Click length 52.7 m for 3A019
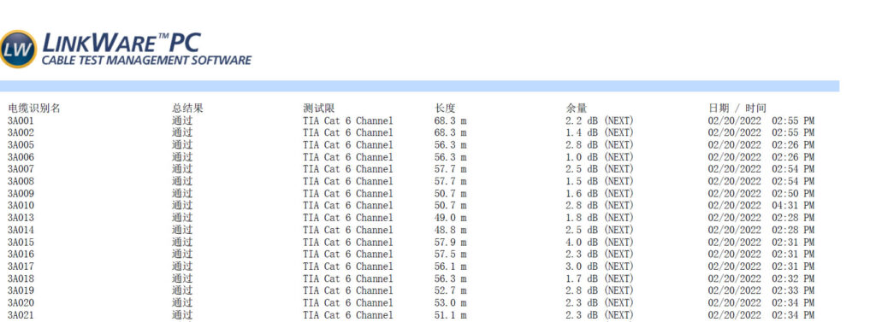This screenshot has width=876, height=322. pos(451,290)
